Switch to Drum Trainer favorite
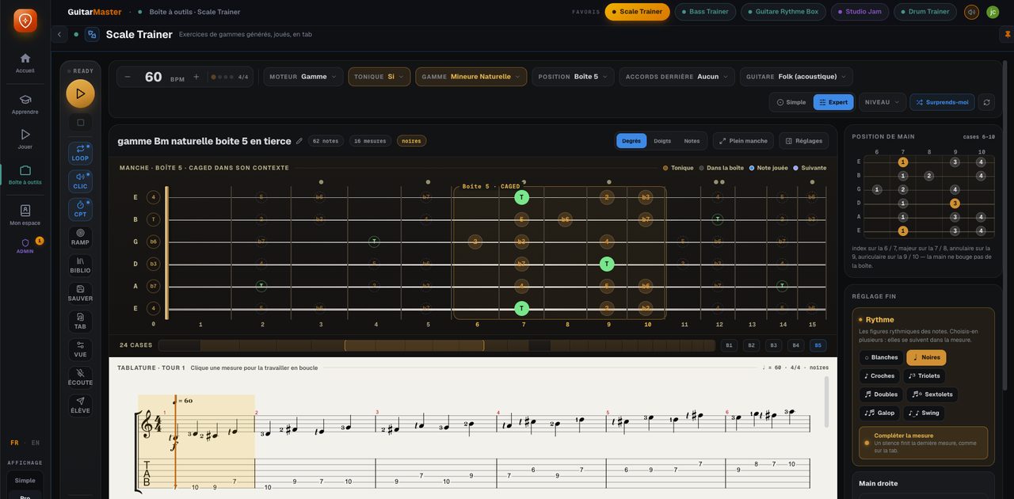 924,12
